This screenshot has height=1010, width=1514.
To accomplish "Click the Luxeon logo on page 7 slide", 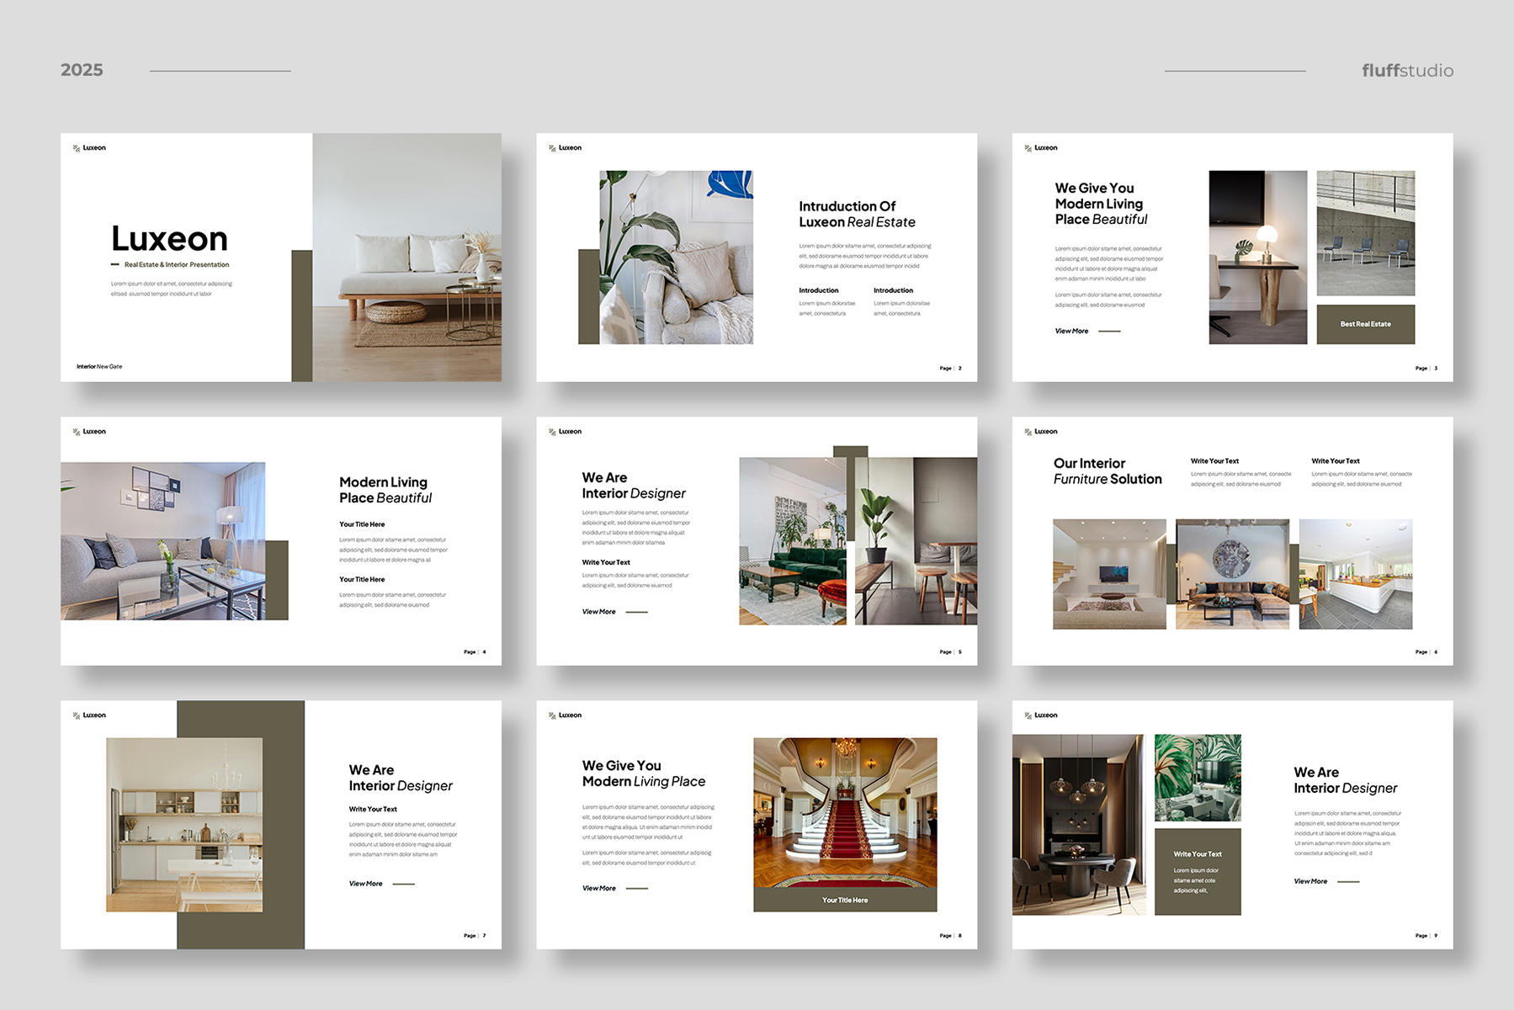I will pyautogui.click(x=89, y=715).
